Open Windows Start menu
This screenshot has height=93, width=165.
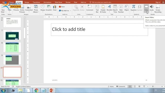[x=3, y=90]
